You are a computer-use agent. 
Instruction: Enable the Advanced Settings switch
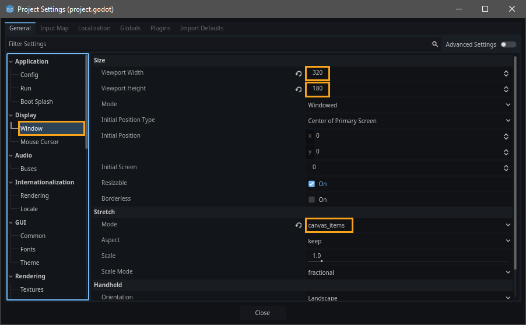508,44
